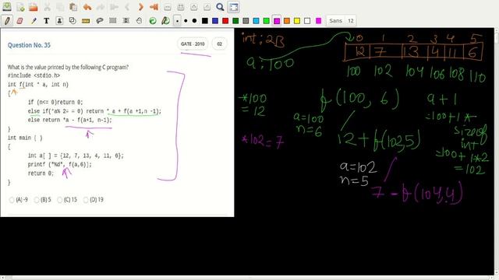Pick the yellow color swatch
This screenshot has height=280, width=499.
coord(297,21)
